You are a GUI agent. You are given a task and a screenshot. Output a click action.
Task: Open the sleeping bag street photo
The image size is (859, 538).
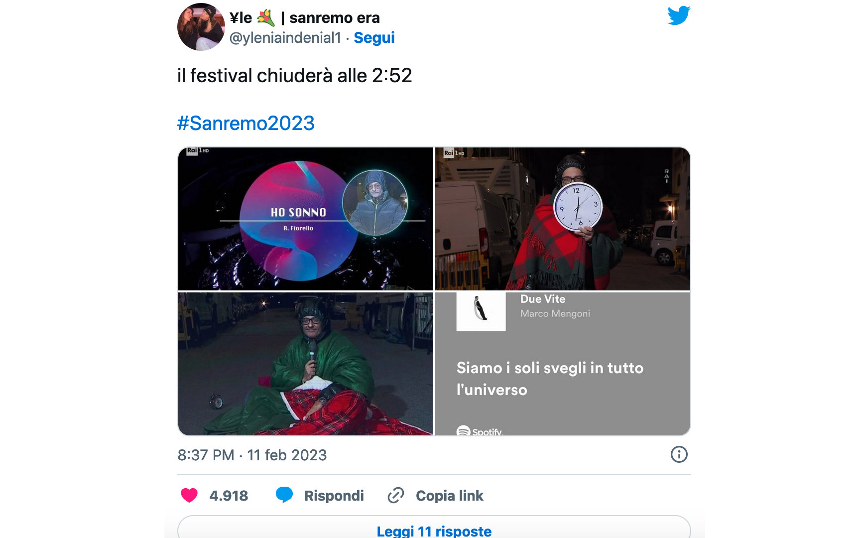coord(306,364)
